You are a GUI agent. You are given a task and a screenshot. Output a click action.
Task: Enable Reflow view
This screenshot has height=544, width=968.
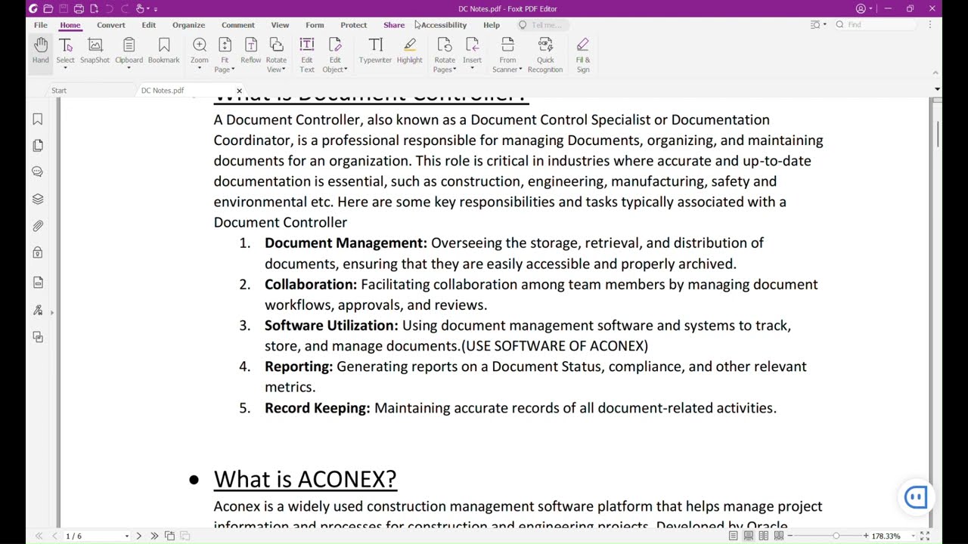coord(251,51)
